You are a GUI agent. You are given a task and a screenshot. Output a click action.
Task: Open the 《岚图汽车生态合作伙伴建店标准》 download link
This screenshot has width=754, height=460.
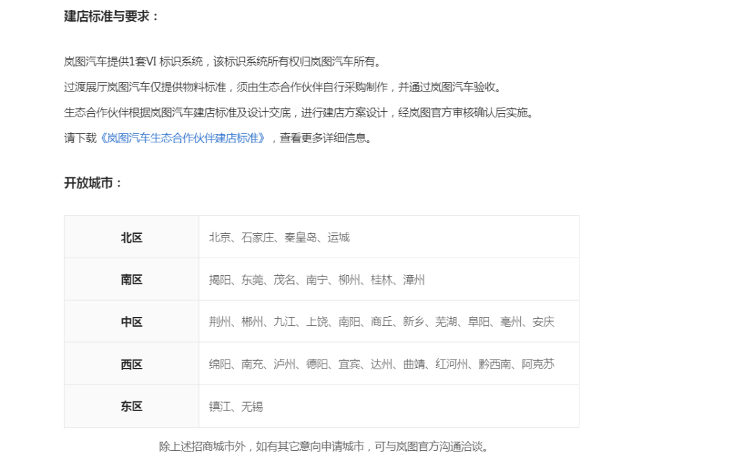(183, 138)
